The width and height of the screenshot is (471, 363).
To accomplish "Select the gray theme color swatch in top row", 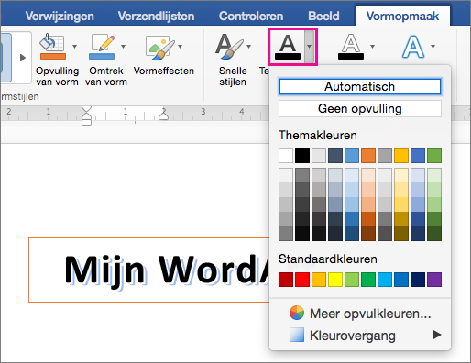I will pyautogui.click(x=385, y=156).
